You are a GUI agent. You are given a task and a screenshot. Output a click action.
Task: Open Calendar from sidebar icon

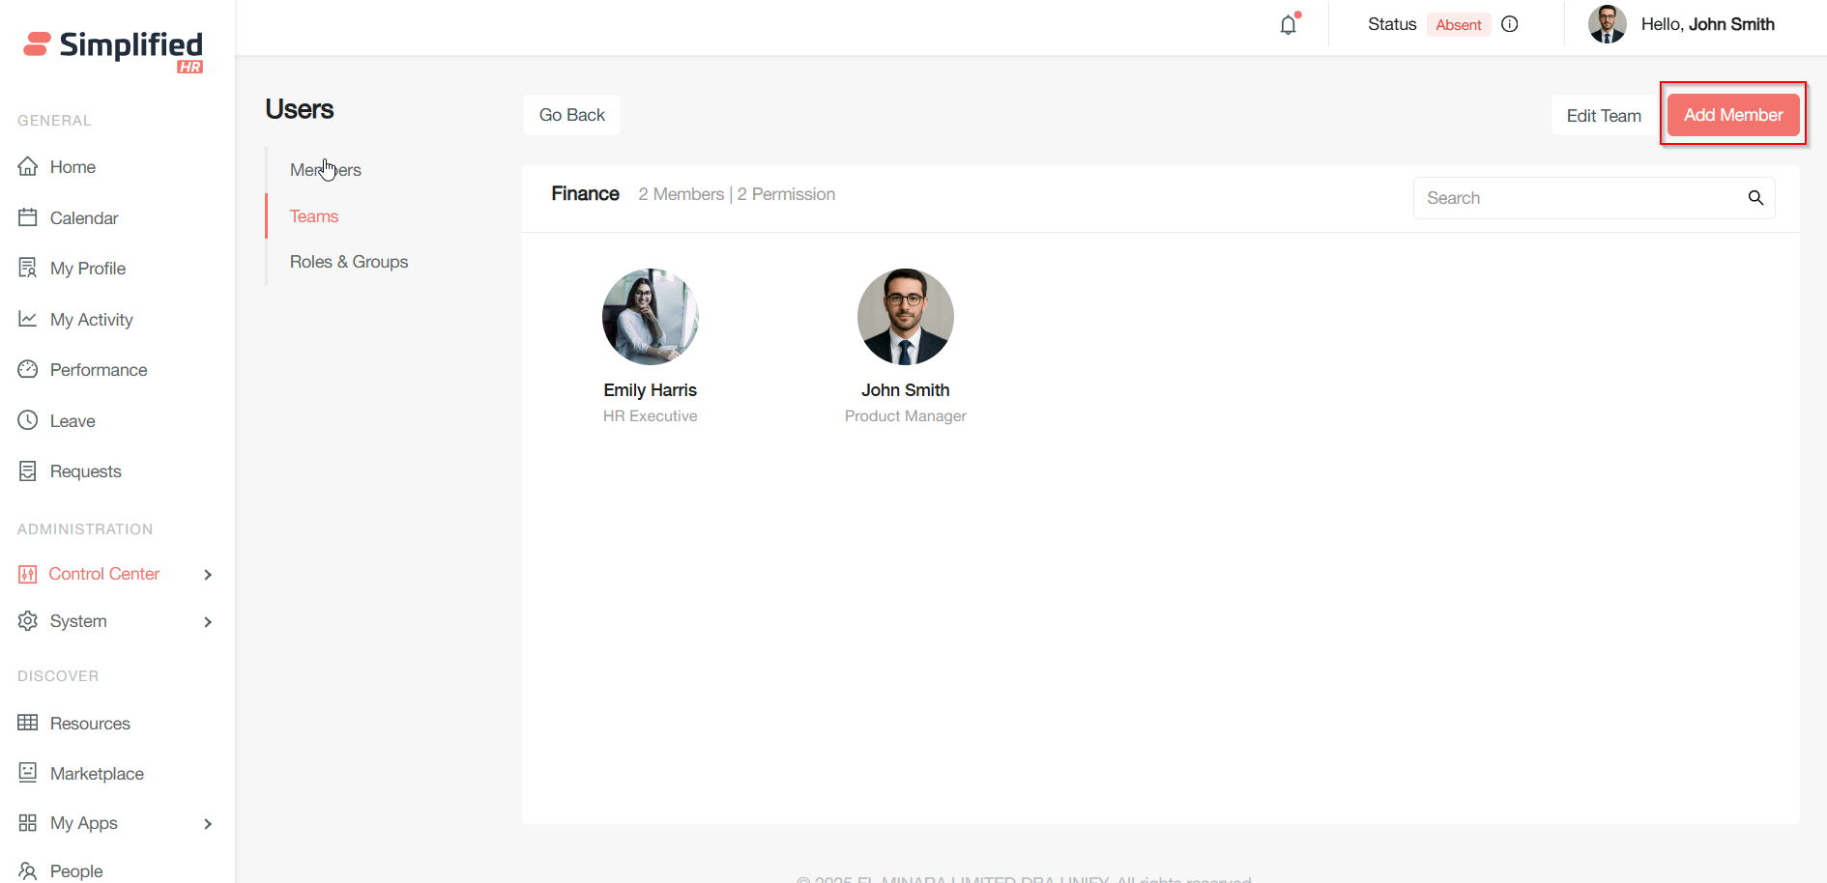point(28,217)
